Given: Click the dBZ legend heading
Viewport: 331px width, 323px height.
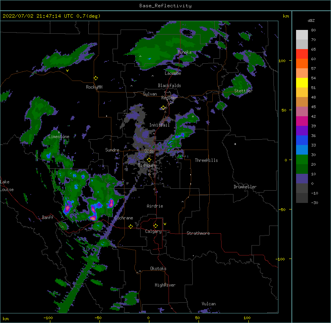Looking at the screenshot, I should pyautogui.click(x=311, y=20).
